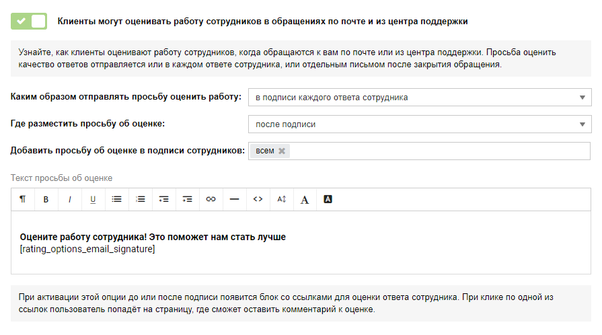Toggle bold formatting in the editor
602x335 pixels.
(46, 199)
